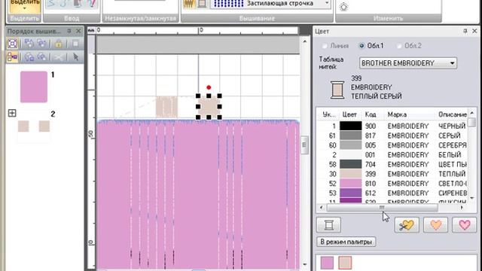Click the selected beige square on the canvas
Image resolution: width=482 pixels, height=271 pixels.
coord(209,107)
